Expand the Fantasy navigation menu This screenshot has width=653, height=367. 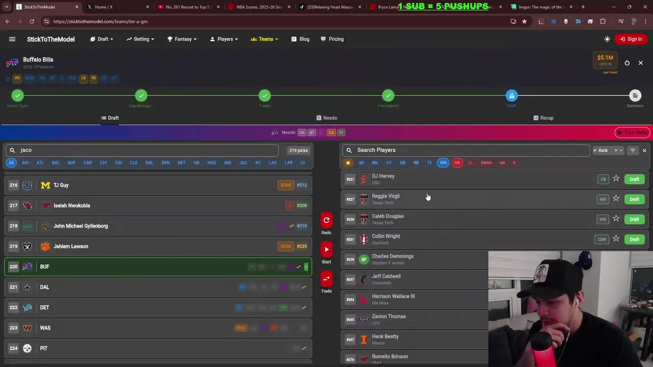point(182,39)
